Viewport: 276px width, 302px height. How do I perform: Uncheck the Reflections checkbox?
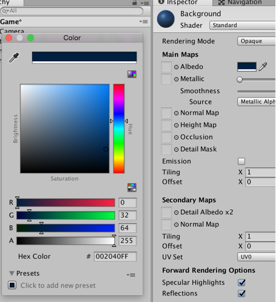(241, 294)
